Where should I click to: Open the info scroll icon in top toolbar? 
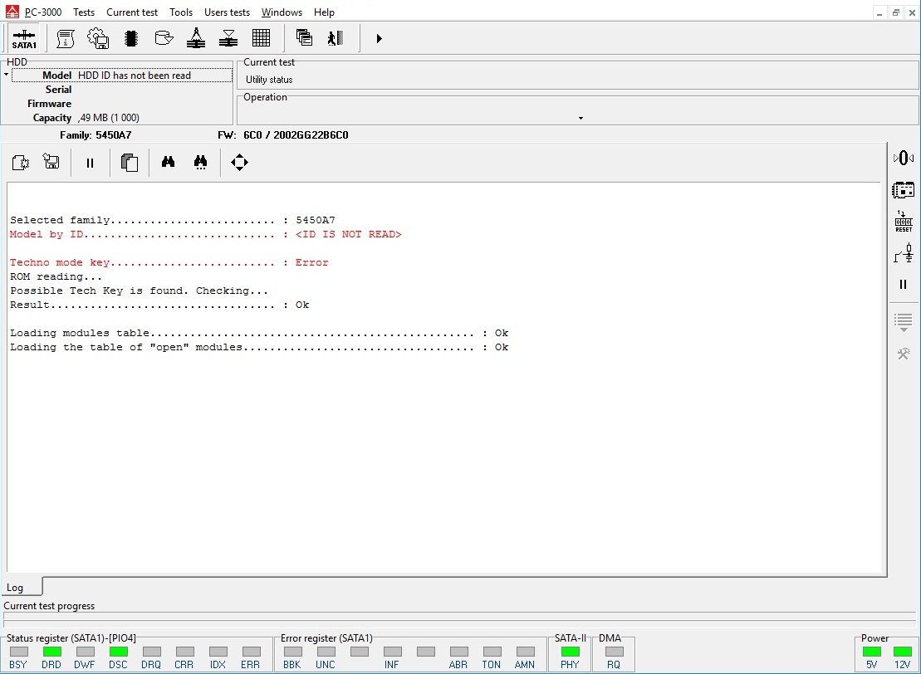pos(66,39)
